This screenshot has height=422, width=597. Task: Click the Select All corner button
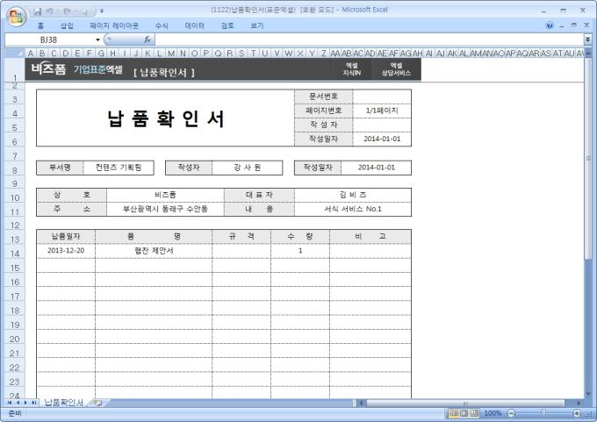14,53
